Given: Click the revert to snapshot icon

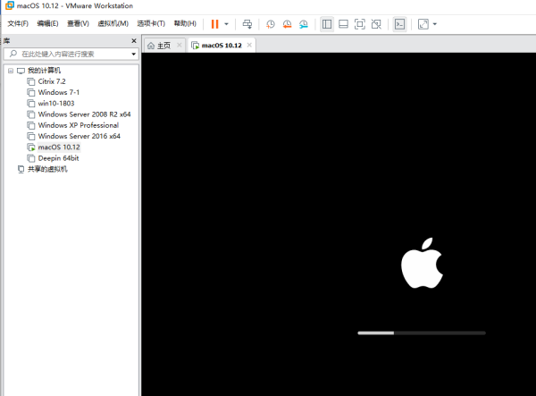Looking at the screenshot, I should (x=288, y=24).
